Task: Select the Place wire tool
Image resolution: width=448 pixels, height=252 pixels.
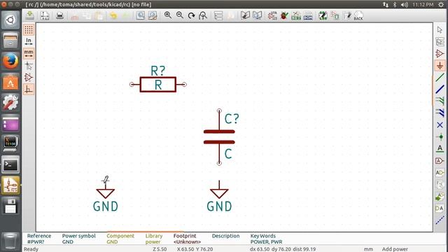Action: click(440, 78)
